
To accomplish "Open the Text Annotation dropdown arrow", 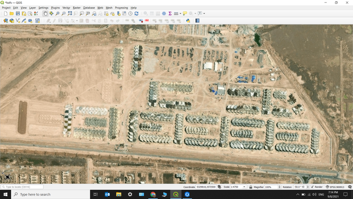I will click(x=204, y=13).
